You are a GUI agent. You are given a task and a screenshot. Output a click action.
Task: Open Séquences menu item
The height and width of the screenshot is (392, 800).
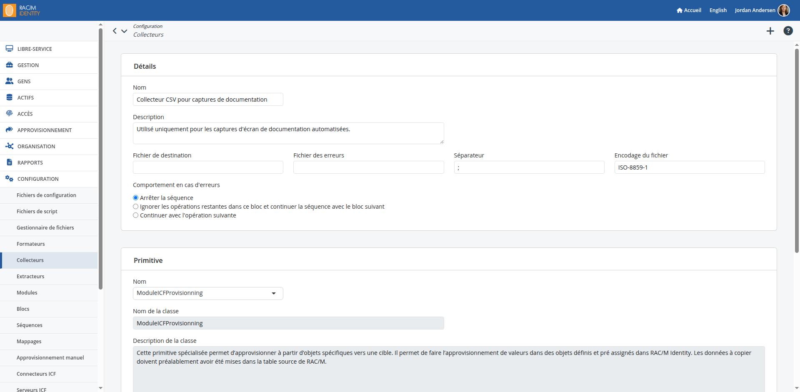point(49,325)
